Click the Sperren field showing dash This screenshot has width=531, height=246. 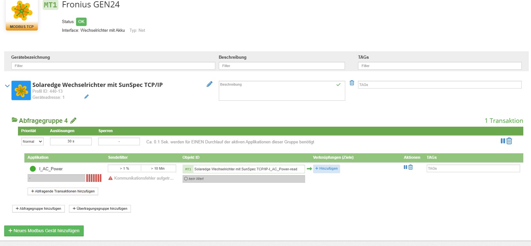tap(119, 141)
